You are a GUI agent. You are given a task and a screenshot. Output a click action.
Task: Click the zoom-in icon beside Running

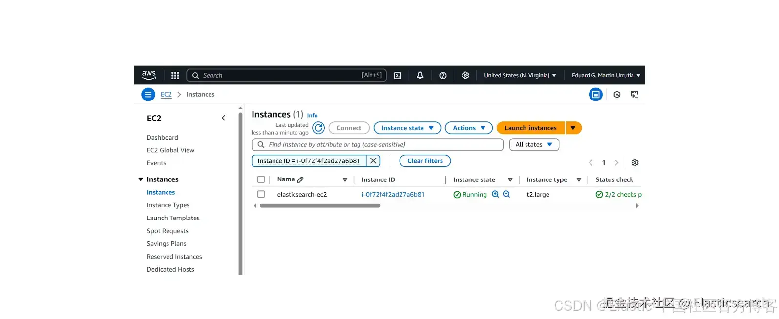click(495, 194)
